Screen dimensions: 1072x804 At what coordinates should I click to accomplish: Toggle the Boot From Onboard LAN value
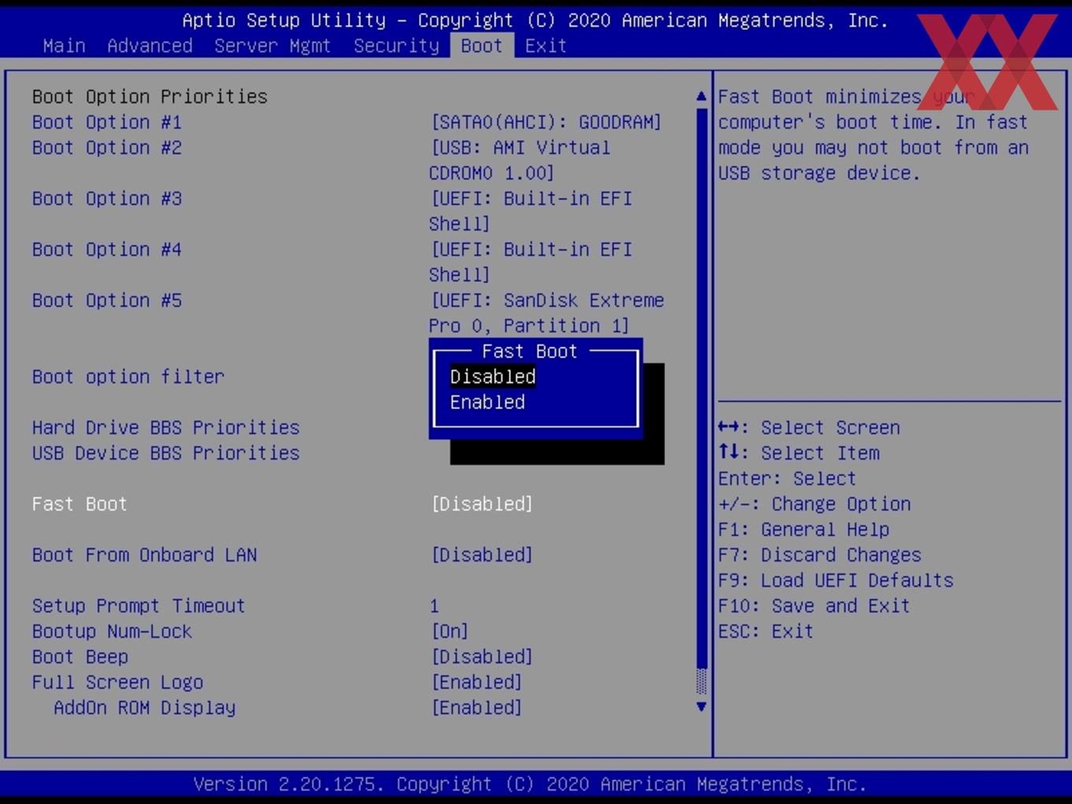(482, 555)
